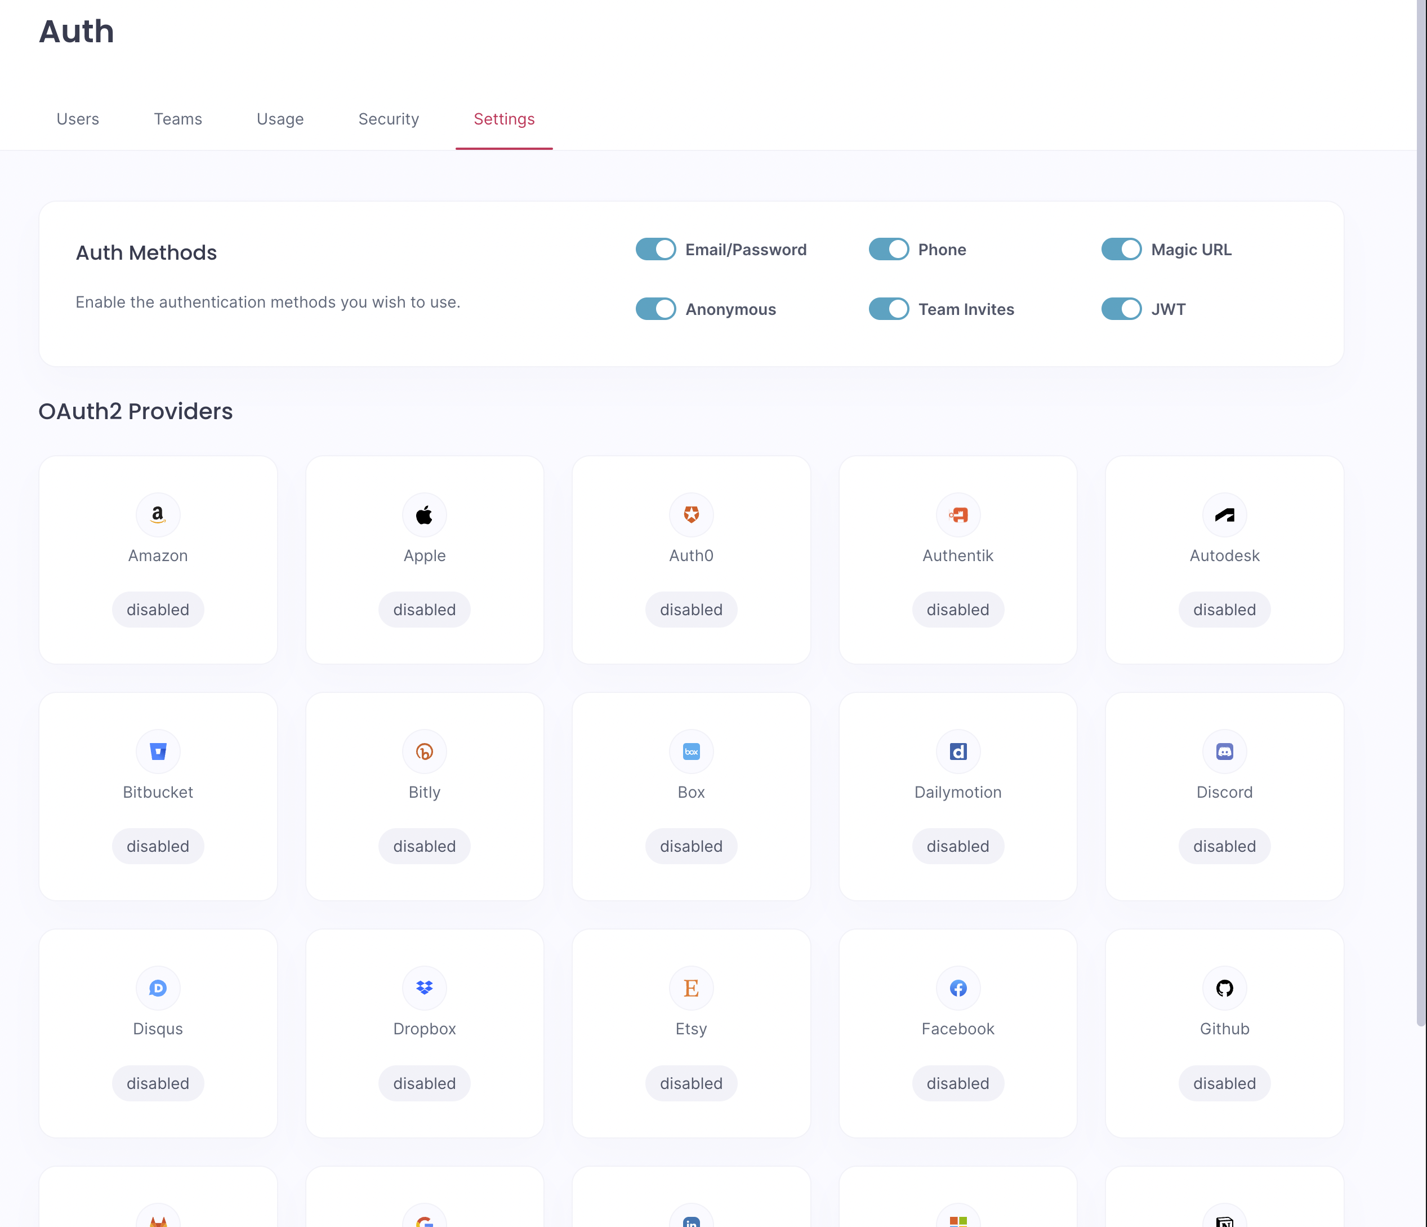Screen dimensions: 1427x1227
Task: Click the Autodesk logo icon
Action: pos(1224,515)
